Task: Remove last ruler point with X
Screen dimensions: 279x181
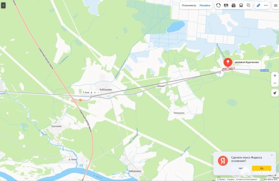Action: tap(95, 92)
